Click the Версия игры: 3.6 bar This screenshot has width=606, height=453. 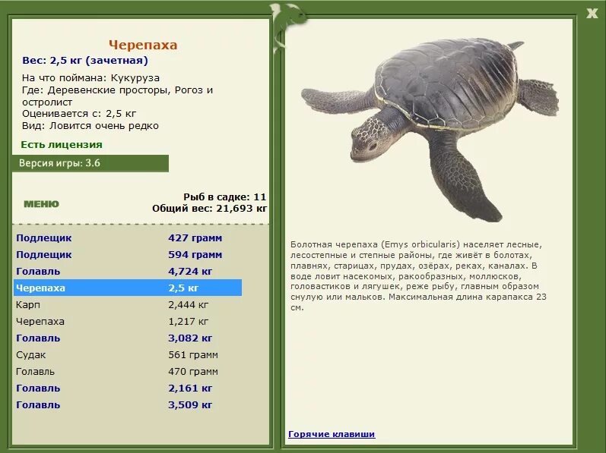[90, 163]
